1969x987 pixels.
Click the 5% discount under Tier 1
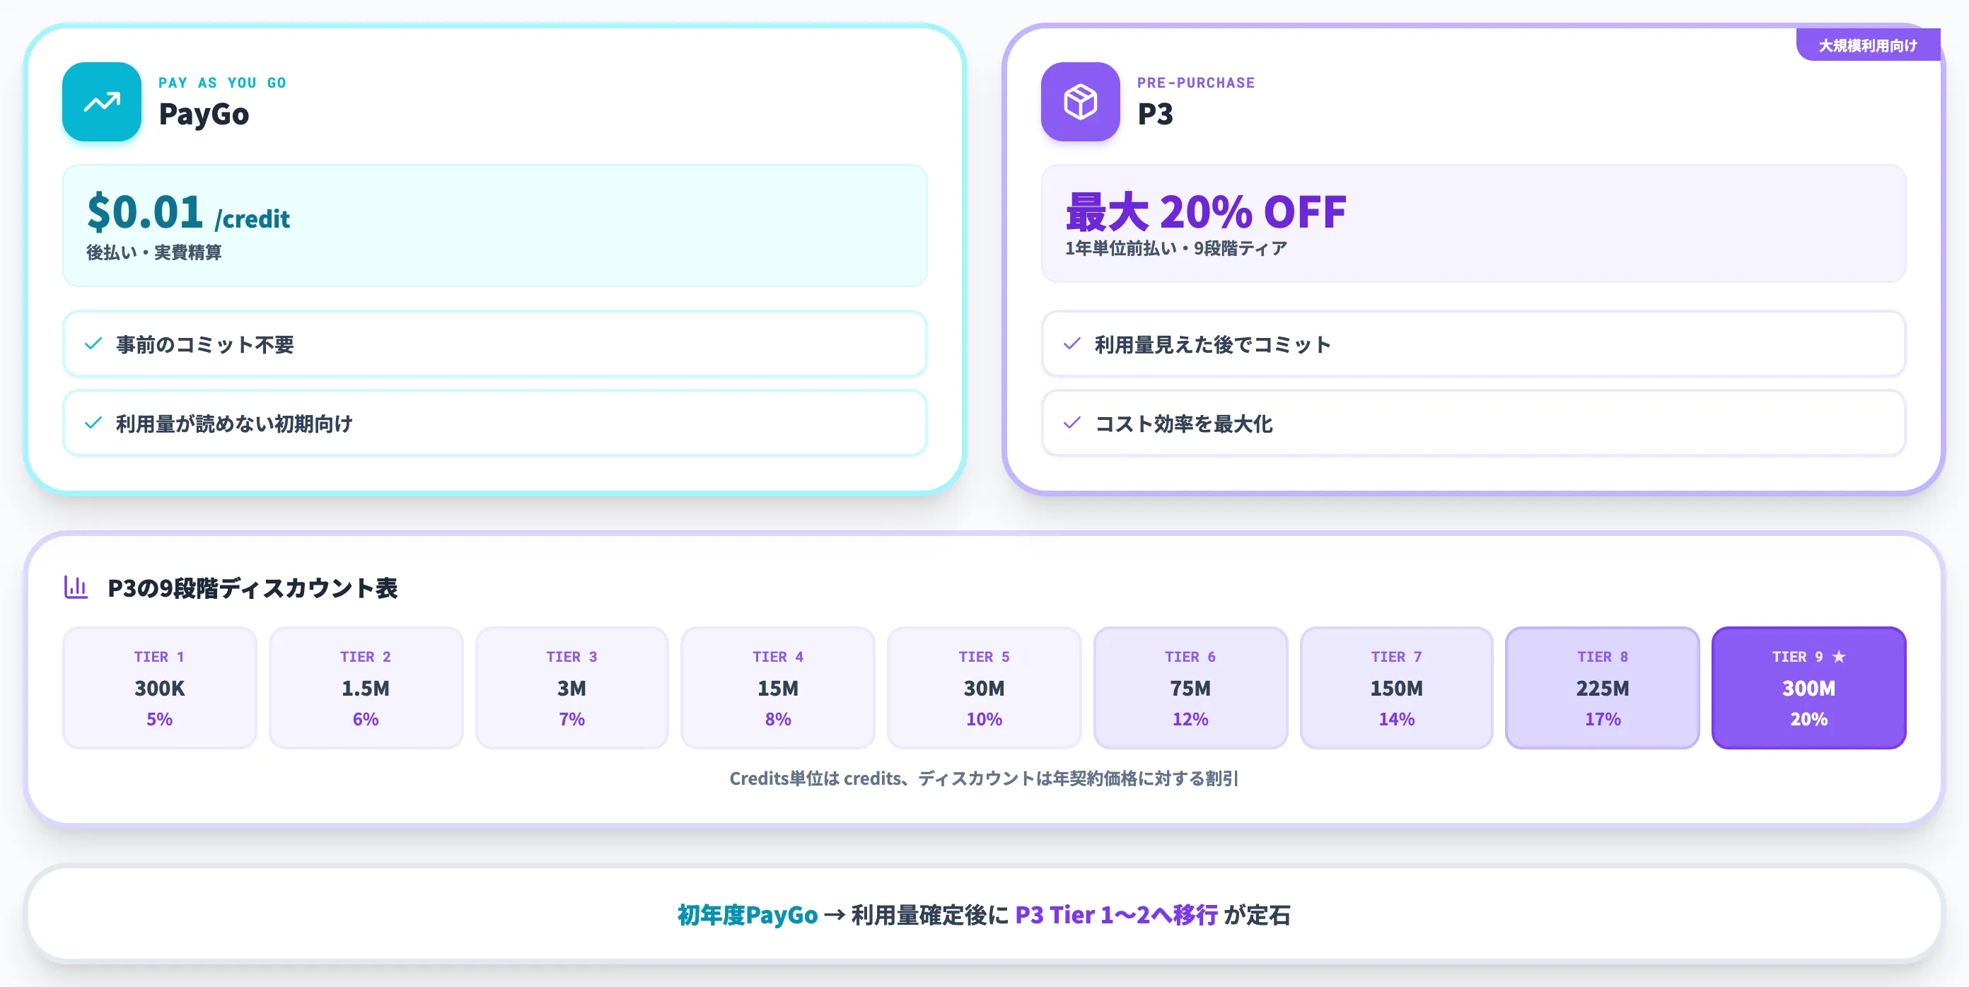[160, 719]
